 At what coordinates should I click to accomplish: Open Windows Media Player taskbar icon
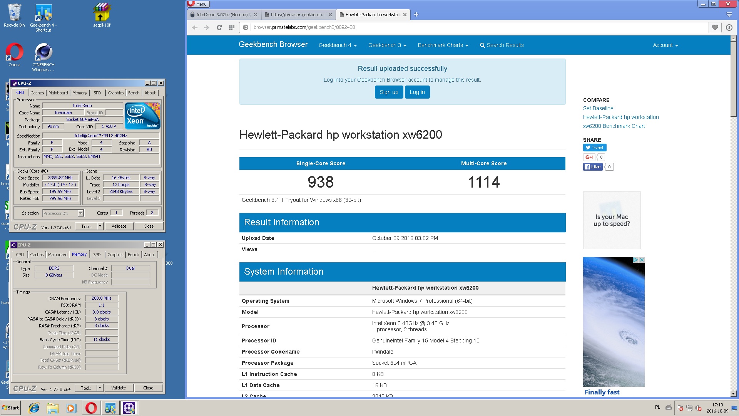(71, 408)
